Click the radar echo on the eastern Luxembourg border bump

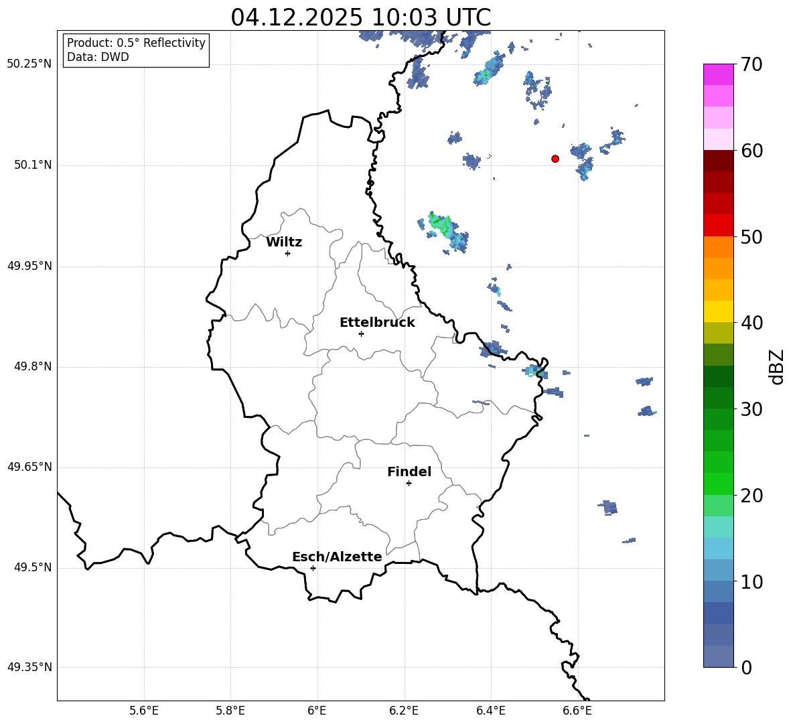pos(535,372)
